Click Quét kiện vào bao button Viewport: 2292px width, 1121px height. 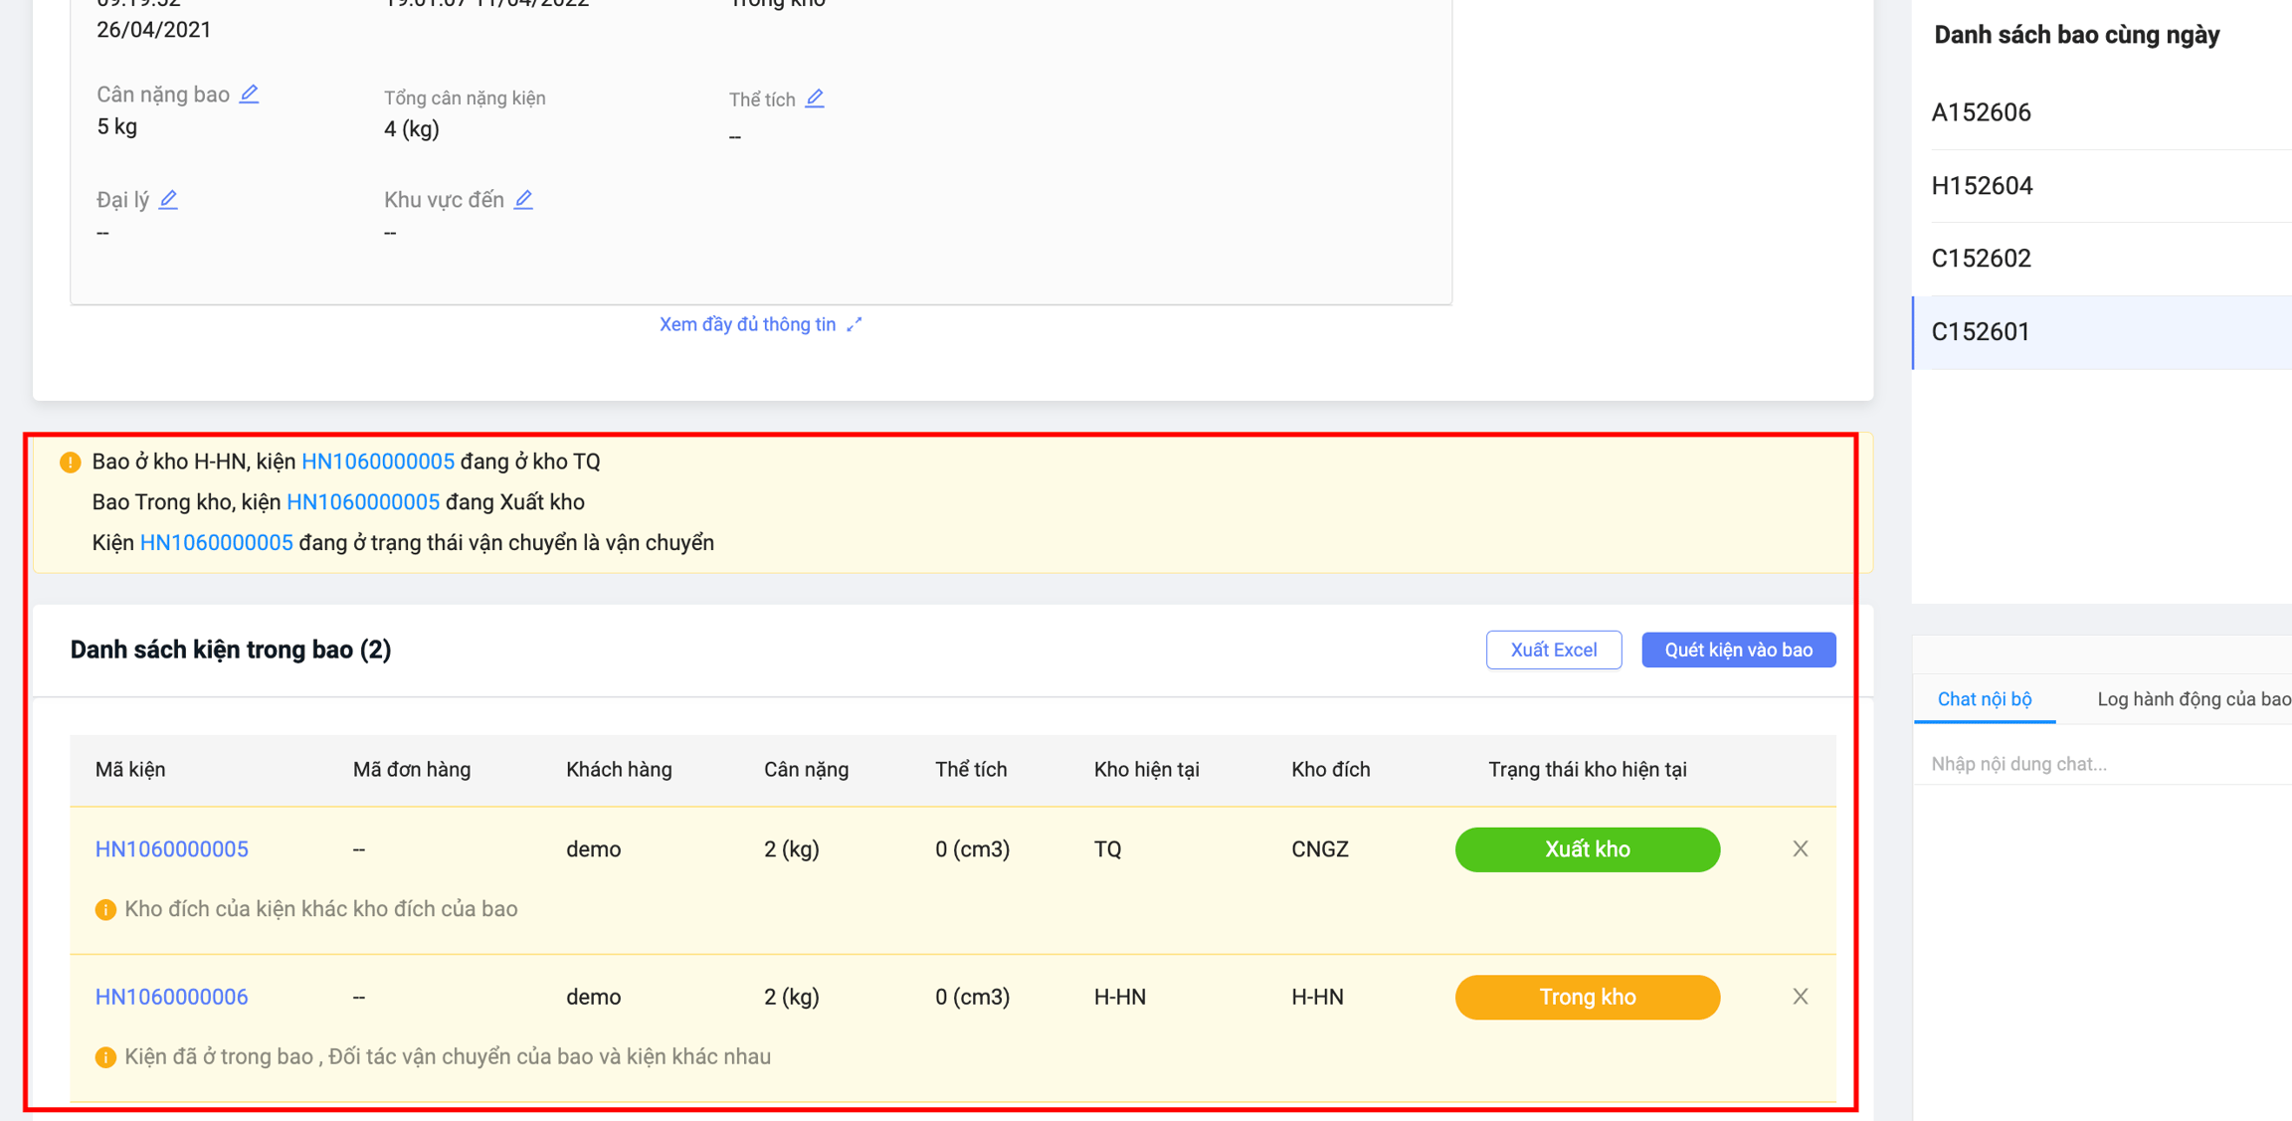[1739, 650]
